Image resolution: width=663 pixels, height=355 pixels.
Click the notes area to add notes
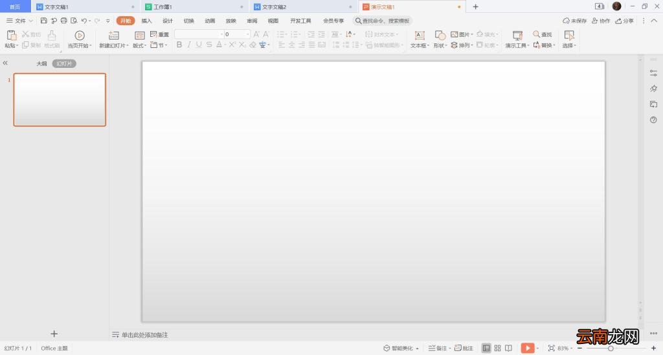(x=144, y=335)
